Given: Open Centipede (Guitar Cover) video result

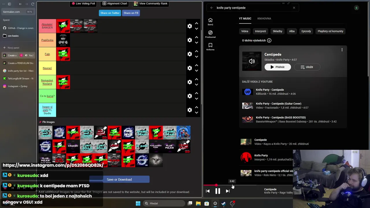Looking at the screenshot, I should tap(294, 106).
